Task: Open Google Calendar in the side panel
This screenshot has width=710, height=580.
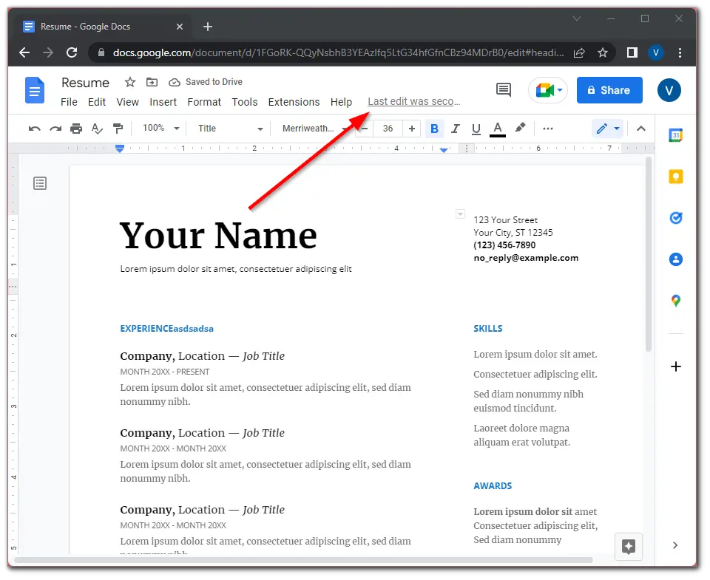Action: coord(674,135)
